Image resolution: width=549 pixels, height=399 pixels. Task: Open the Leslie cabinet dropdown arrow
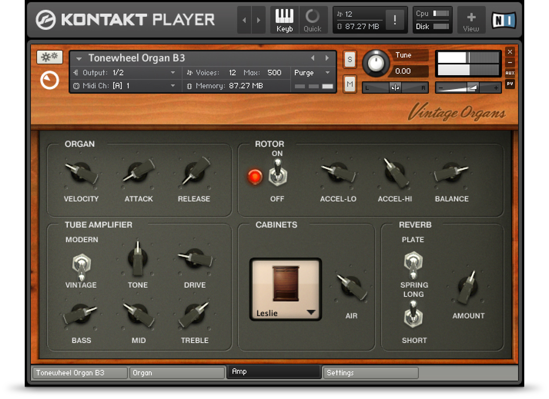(311, 312)
